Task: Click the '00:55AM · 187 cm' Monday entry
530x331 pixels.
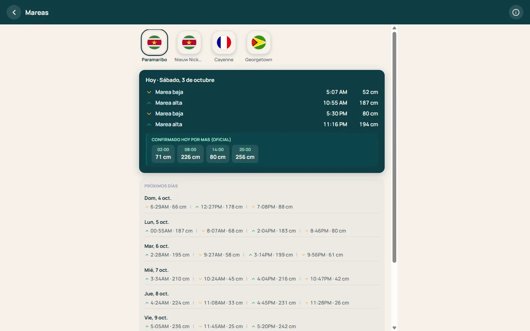Action: tap(169, 231)
